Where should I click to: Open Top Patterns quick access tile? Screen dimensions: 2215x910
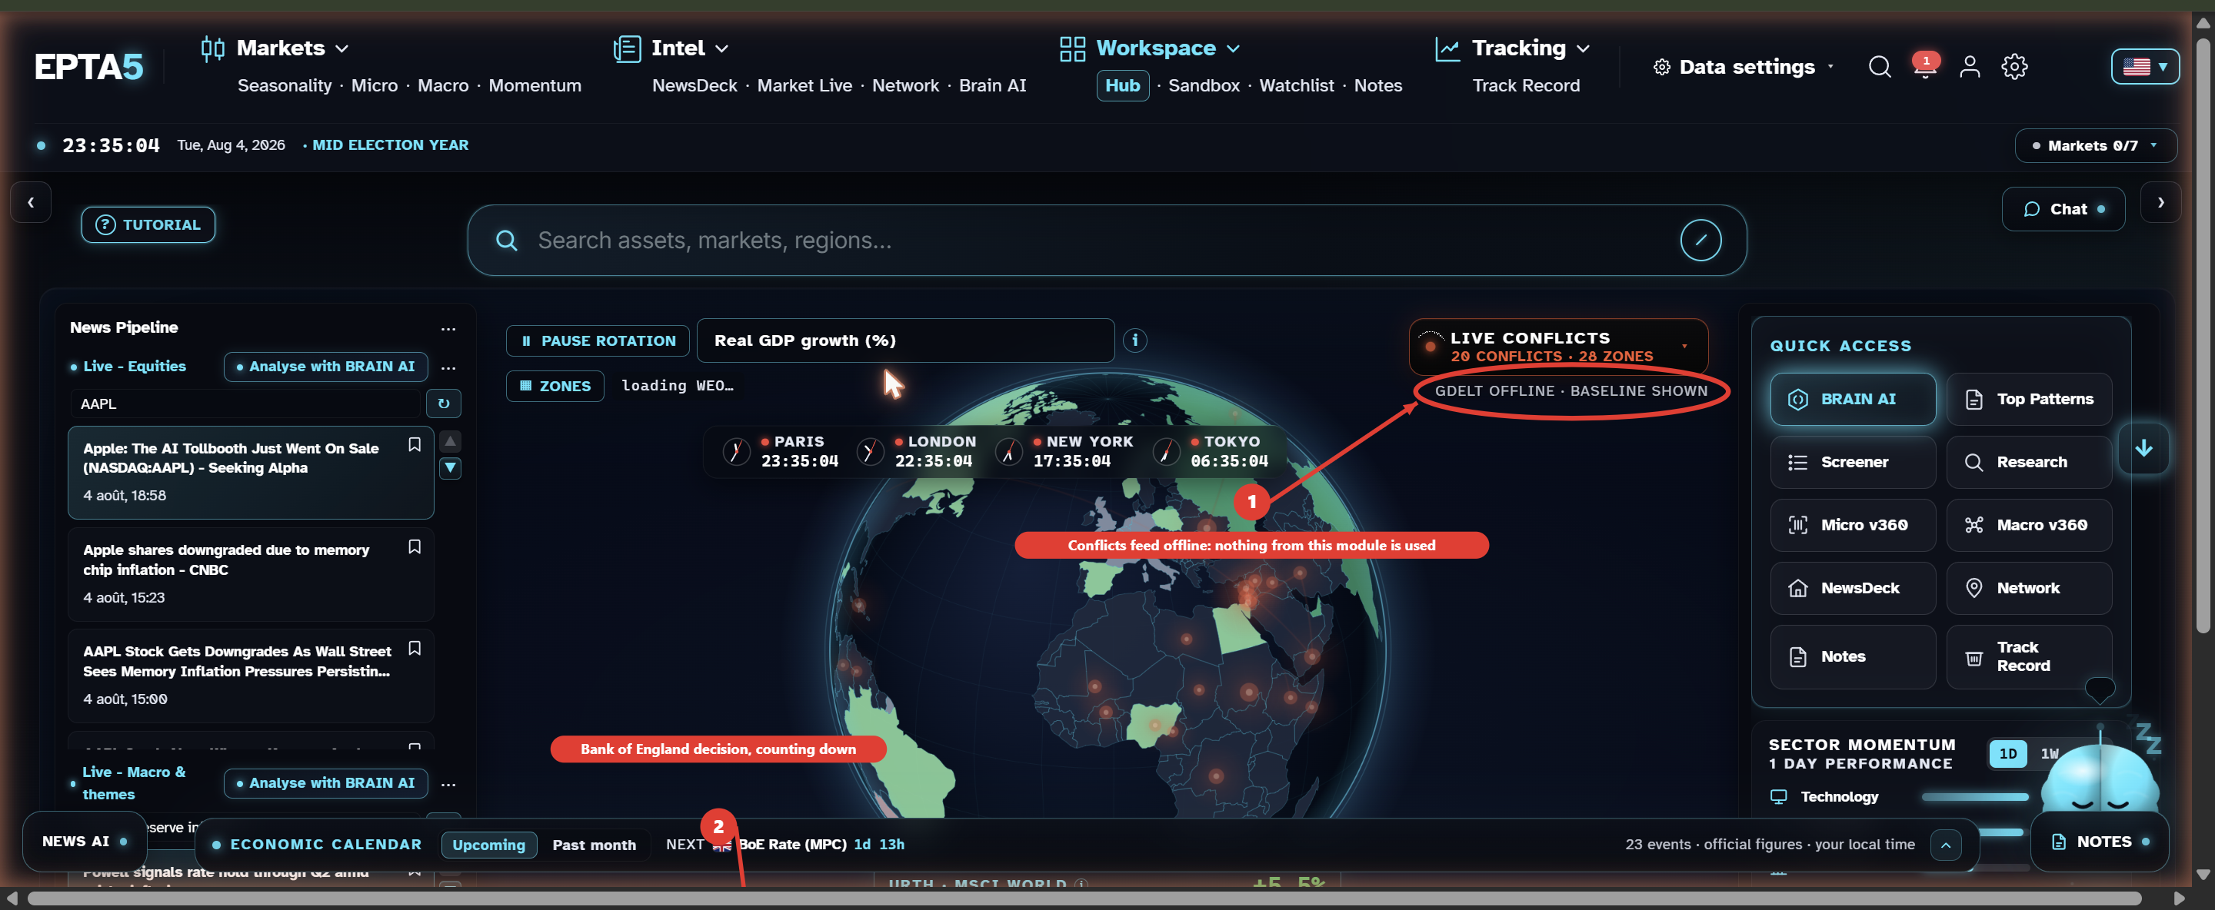2030,400
